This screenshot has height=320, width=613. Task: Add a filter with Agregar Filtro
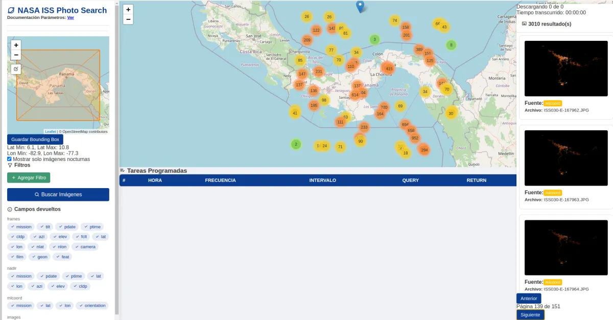(29, 177)
